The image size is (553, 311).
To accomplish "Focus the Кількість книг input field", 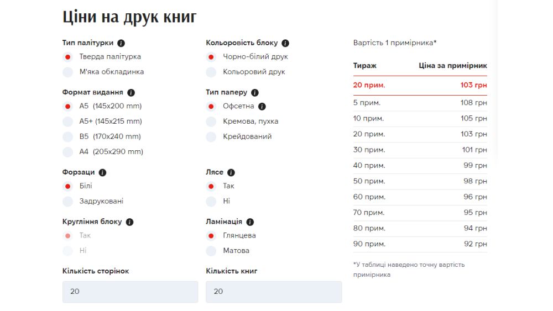I will (273, 292).
